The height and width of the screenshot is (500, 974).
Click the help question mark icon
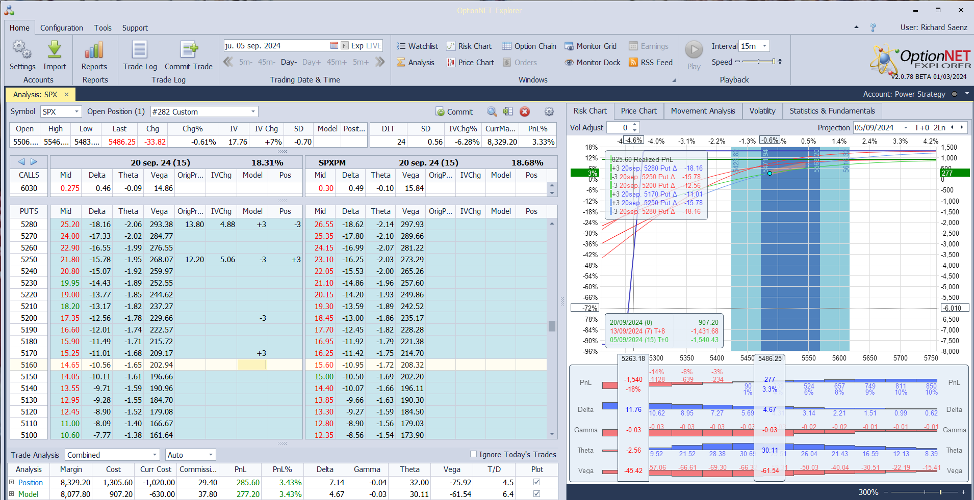pos(873,27)
